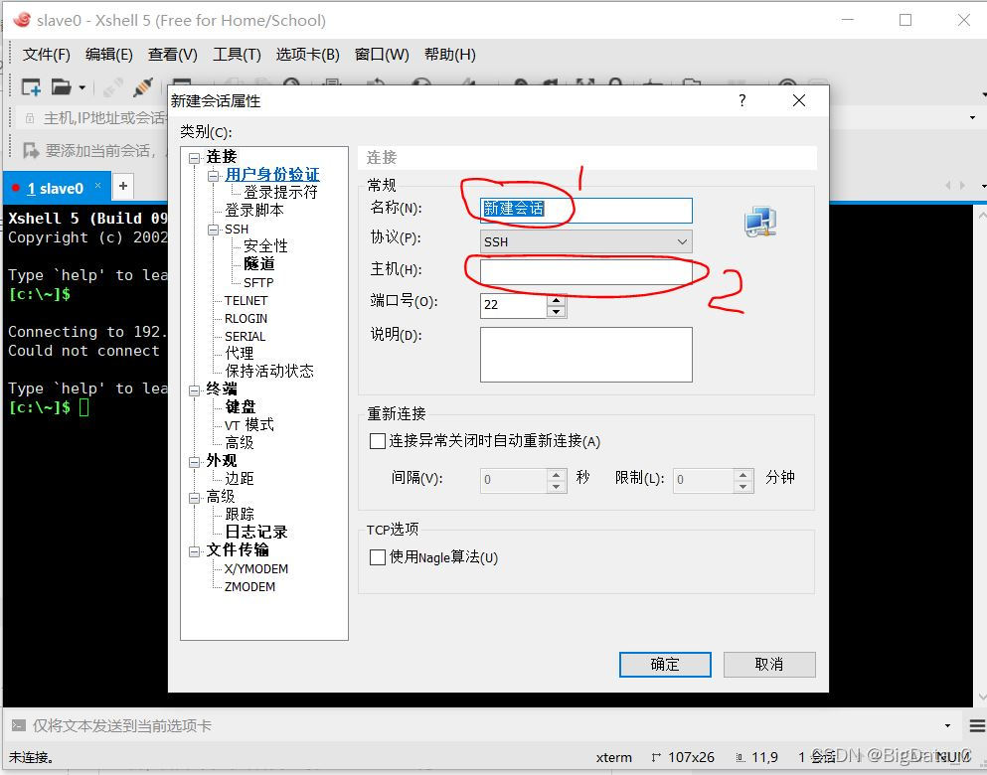
Task: Select 安全性 under SSH
Action: pos(265,246)
